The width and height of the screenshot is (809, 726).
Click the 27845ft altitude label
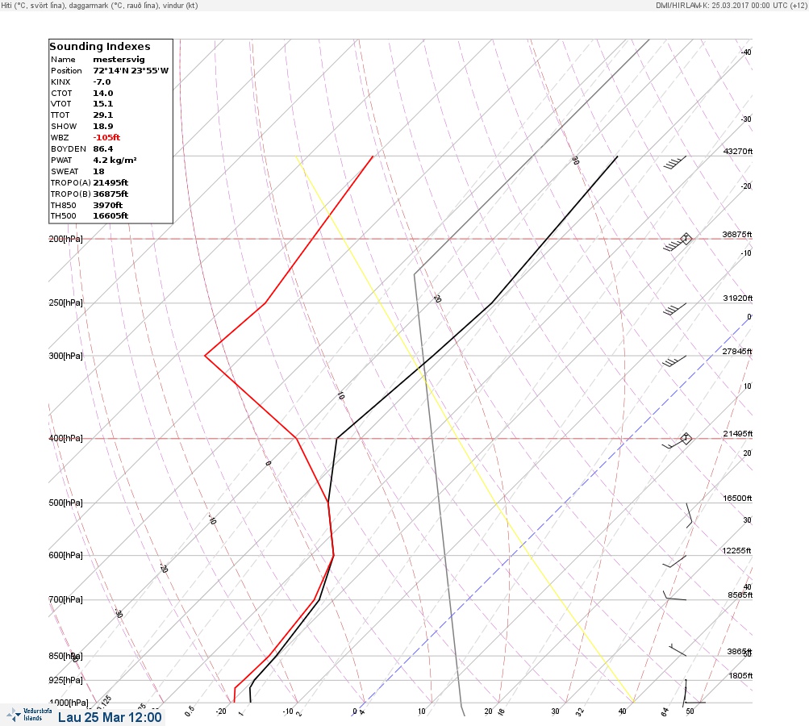[737, 352]
